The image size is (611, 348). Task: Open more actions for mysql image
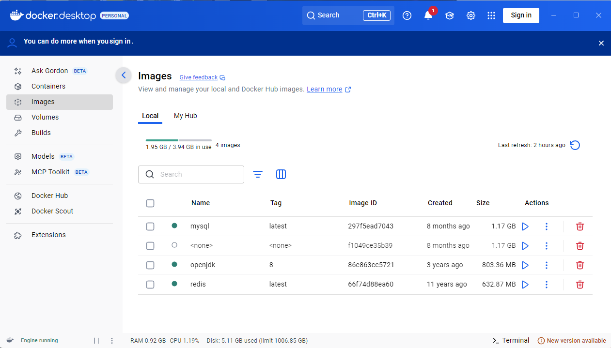coord(547,226)
